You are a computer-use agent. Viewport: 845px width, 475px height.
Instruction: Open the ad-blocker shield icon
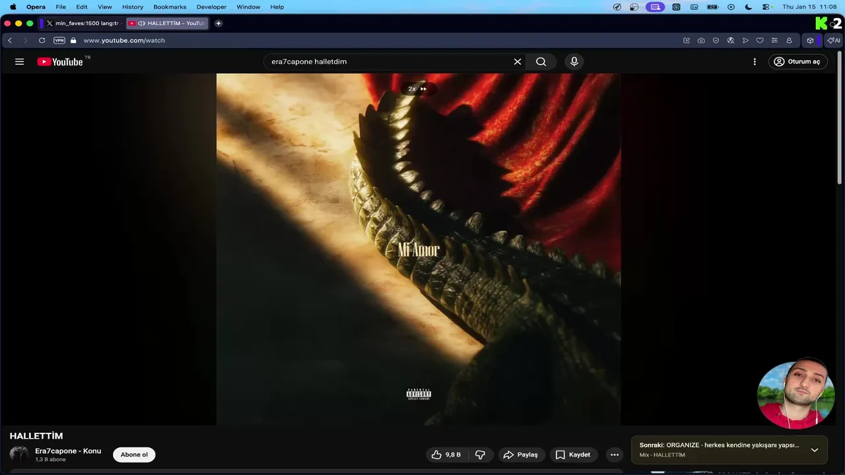tap(716, 40)
